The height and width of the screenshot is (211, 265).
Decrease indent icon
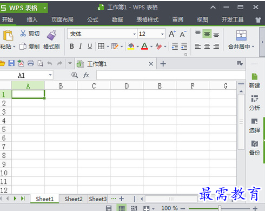coord(175,47)
